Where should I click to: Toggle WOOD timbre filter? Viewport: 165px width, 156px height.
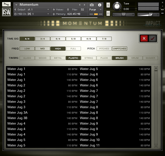(x=43, y=58)
